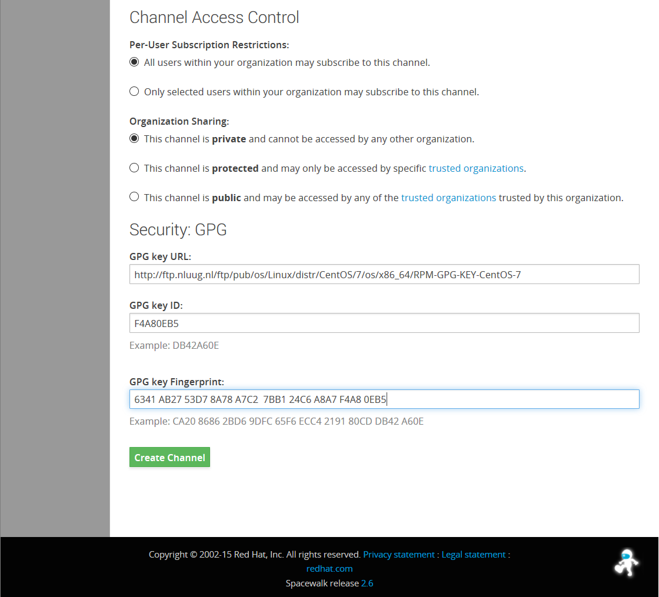This screenshot has height=597, width=659.
Task: Open 'trusted organizations' link in public option
Action: click(448, 198)
